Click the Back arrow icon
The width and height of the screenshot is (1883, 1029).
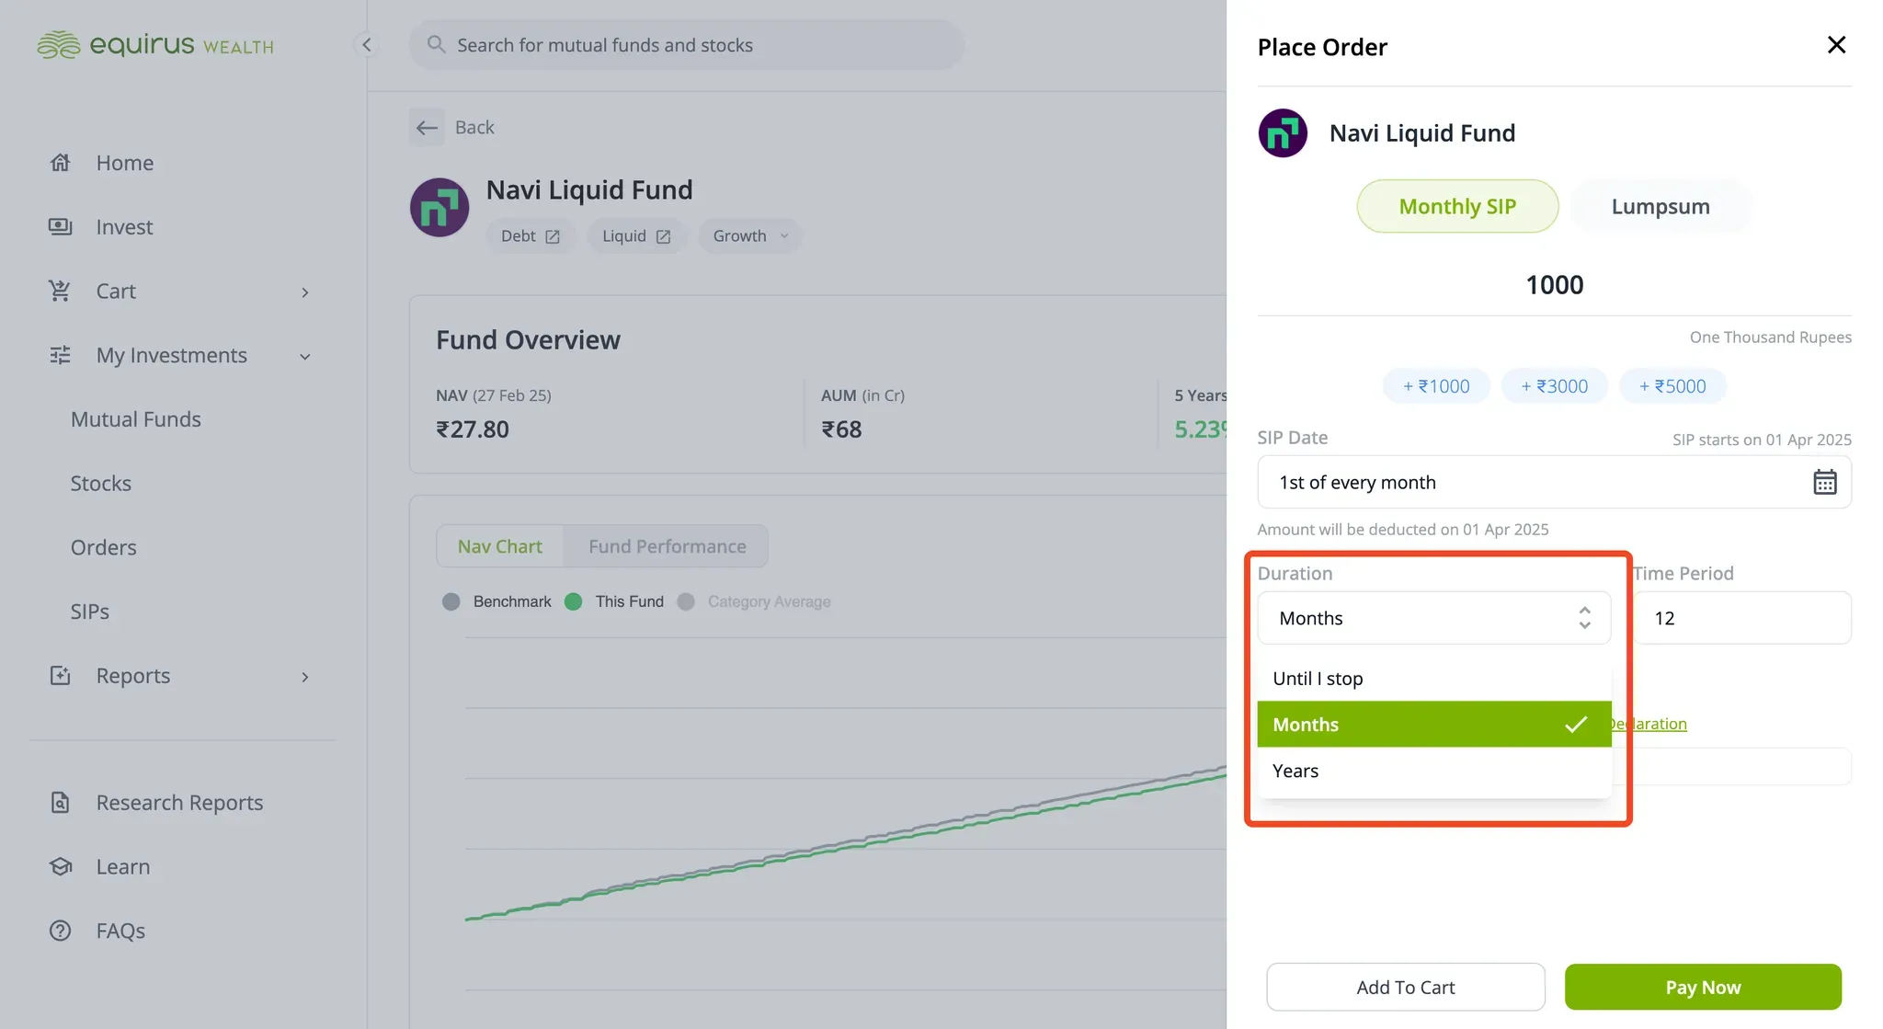pyautogui.click(x=427, y=127)
